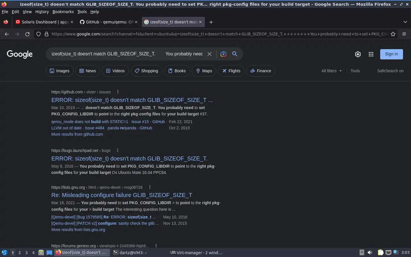The width and height of the screenshot is (411, 257).
Task: Open GitHub ERROR sizeof(size_t) result title
Action: 132,100
